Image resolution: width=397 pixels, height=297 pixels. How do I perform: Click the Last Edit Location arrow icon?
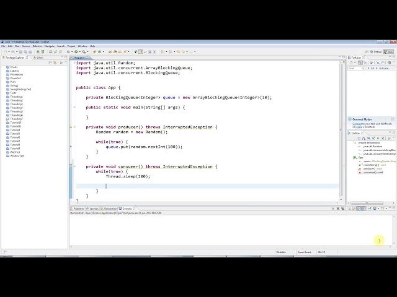tap(178, 52)
